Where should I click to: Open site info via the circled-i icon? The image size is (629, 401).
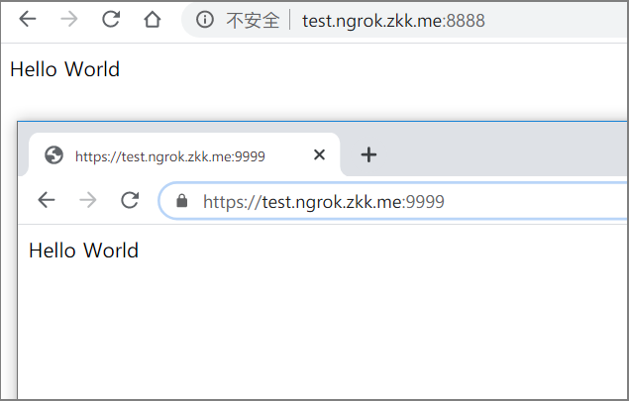pos(205,20)
